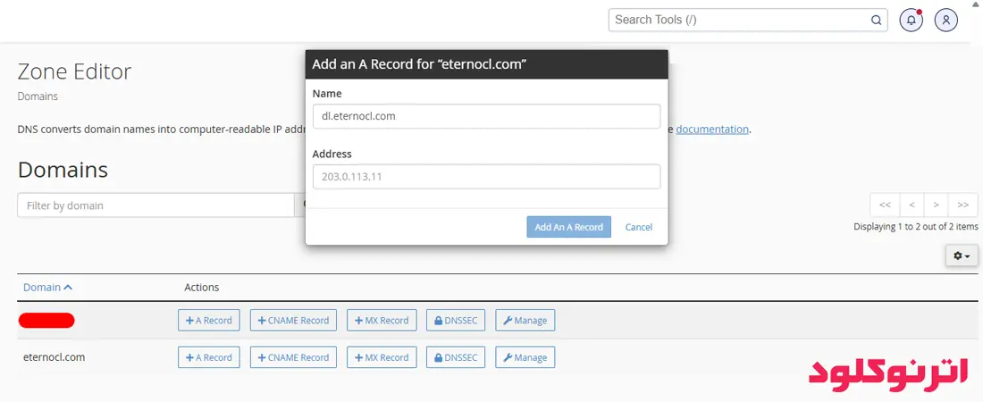Click the Filter by domain field
983x402 pixels.
click(155, 205)
